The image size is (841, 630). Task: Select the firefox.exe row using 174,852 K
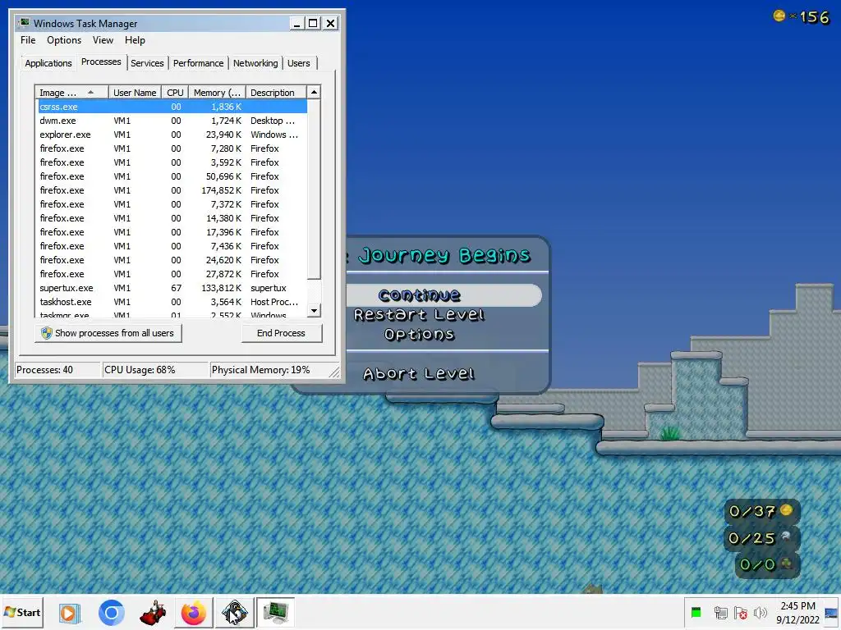172,190
